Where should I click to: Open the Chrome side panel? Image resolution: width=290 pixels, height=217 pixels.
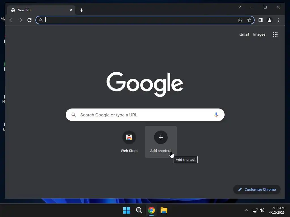pyautogui.click(x=261, y=20)
